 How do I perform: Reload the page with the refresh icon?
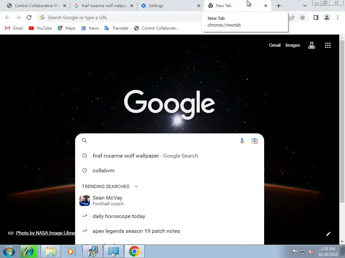point(29,17)
